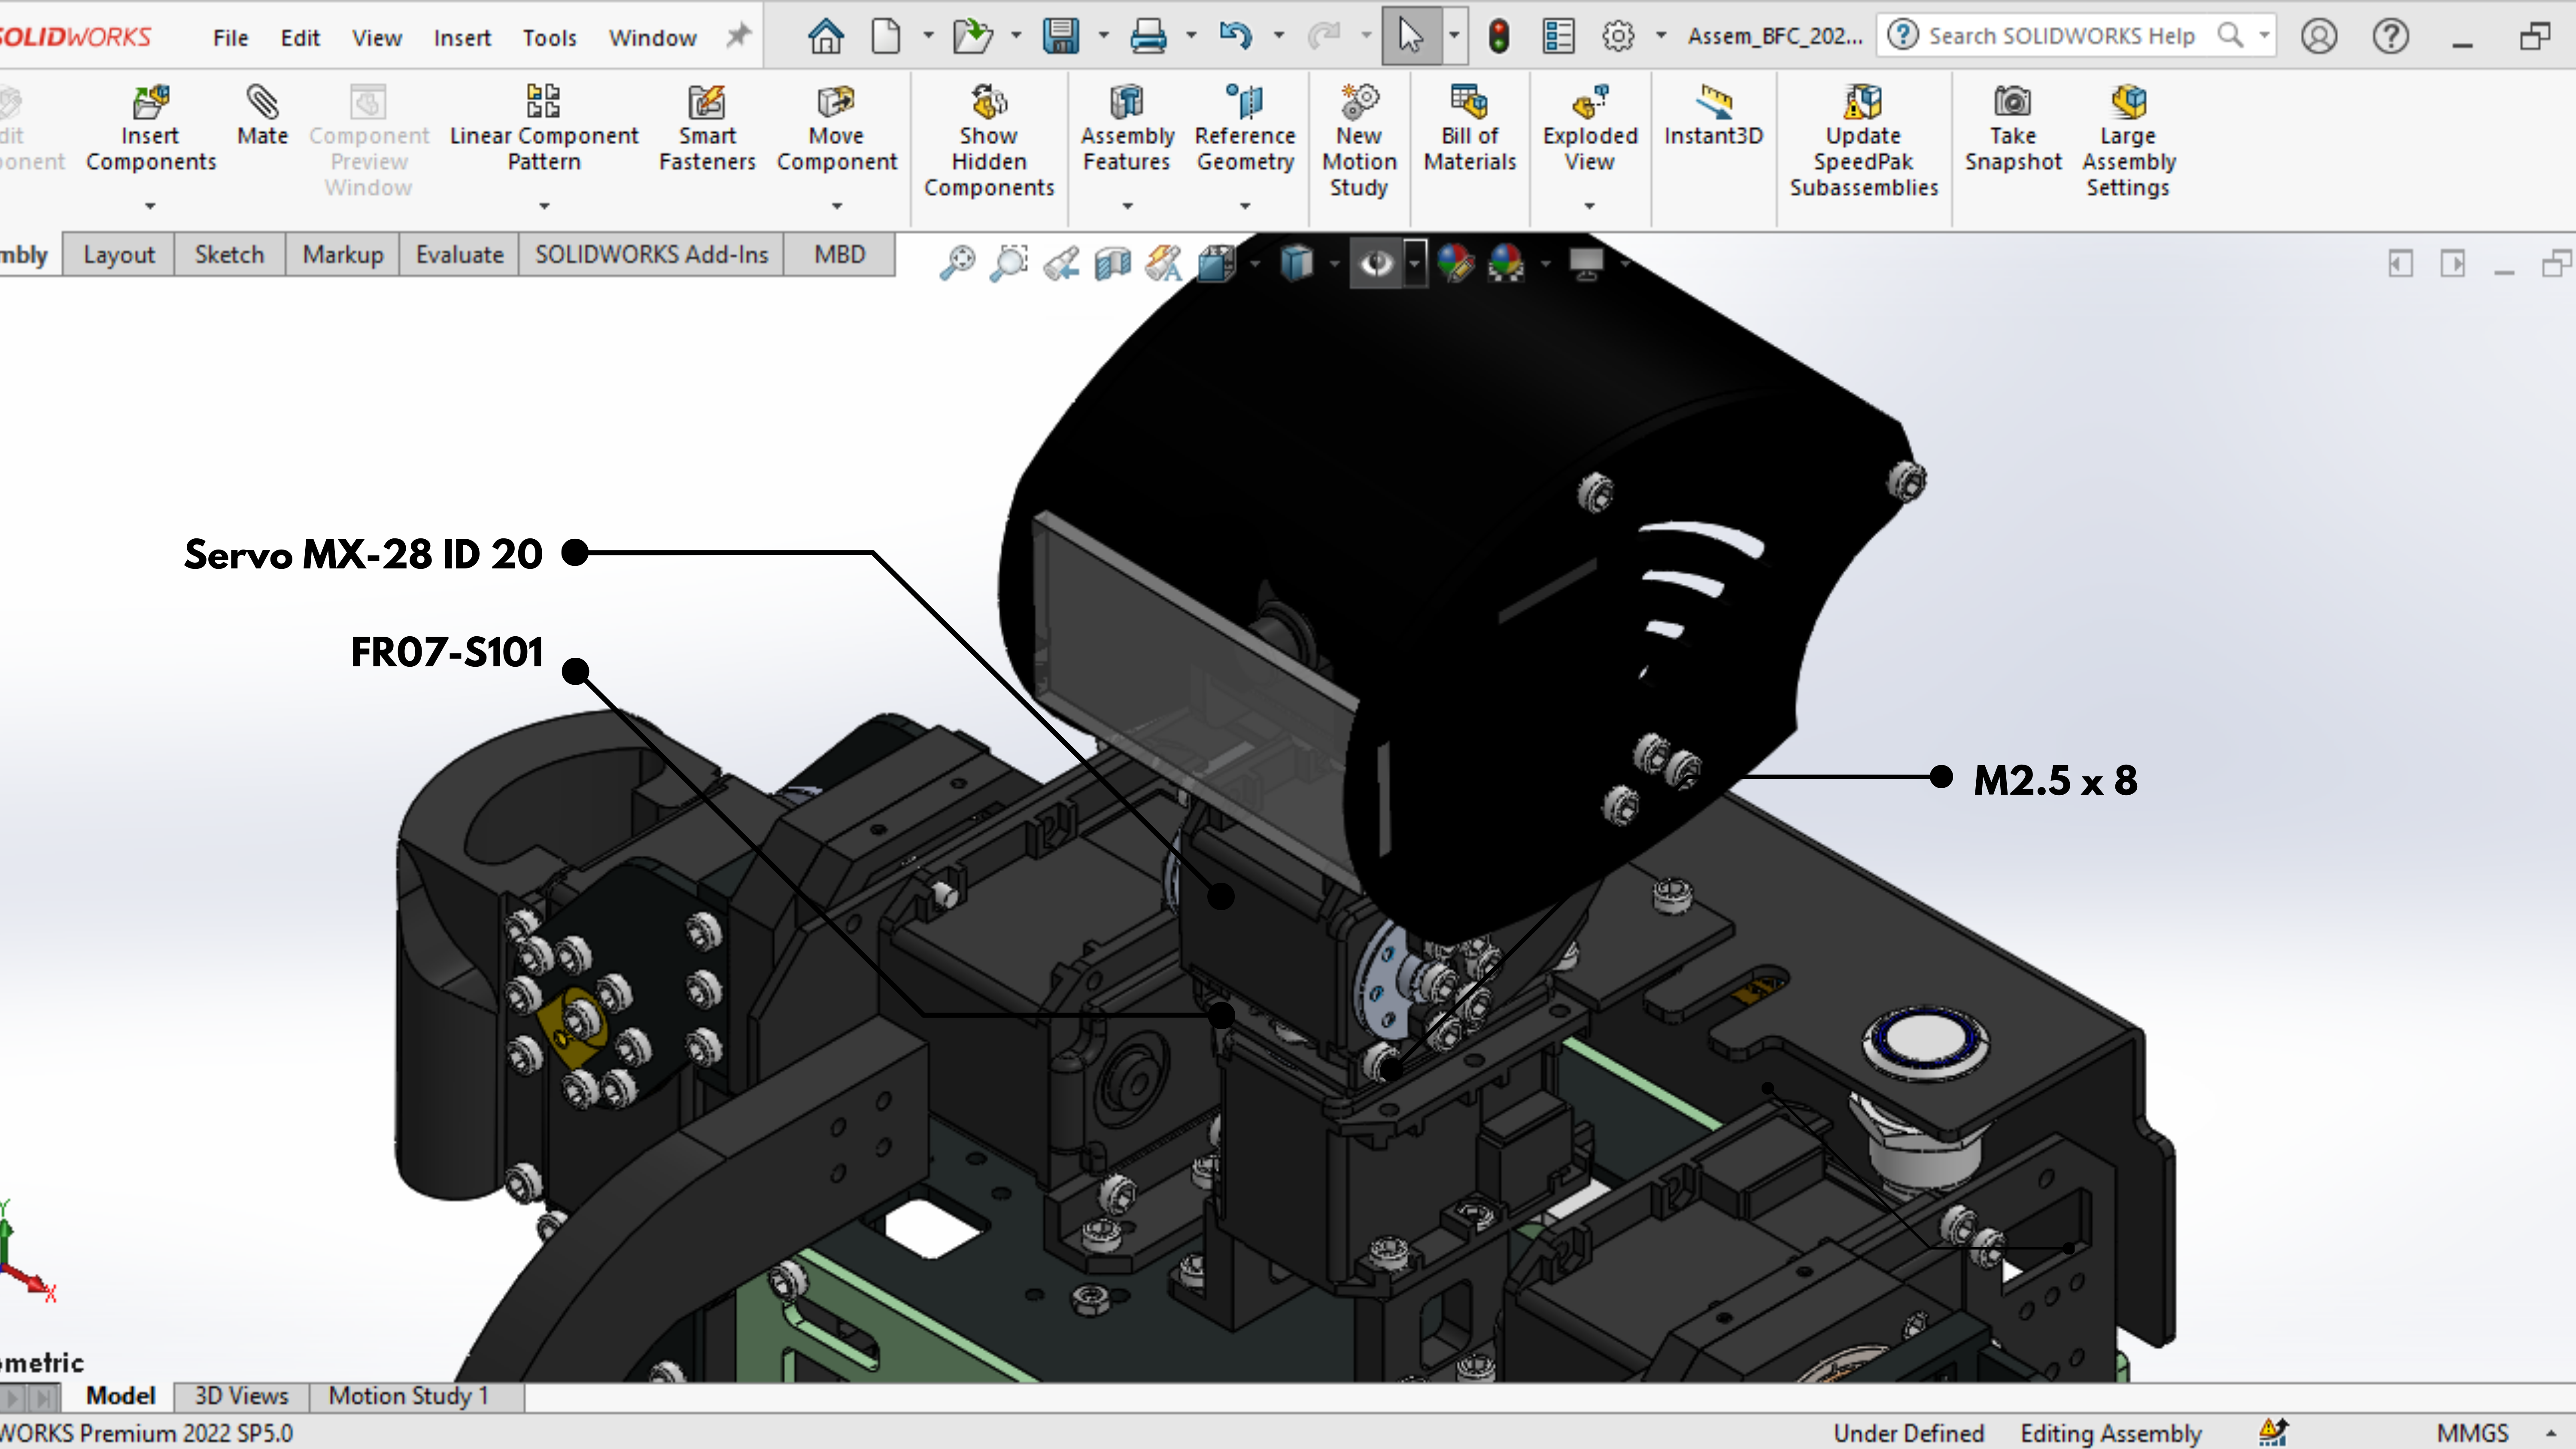
Task: Pin the menu bar
Action: click(738, 36)
